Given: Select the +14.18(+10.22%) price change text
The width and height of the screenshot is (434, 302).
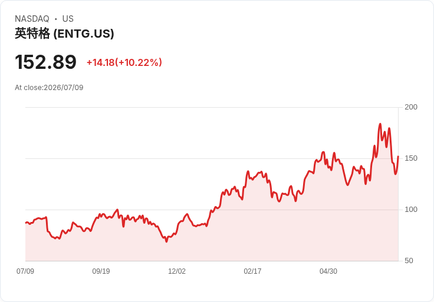Looking at the screenshot, I should [x=124, y=62].
